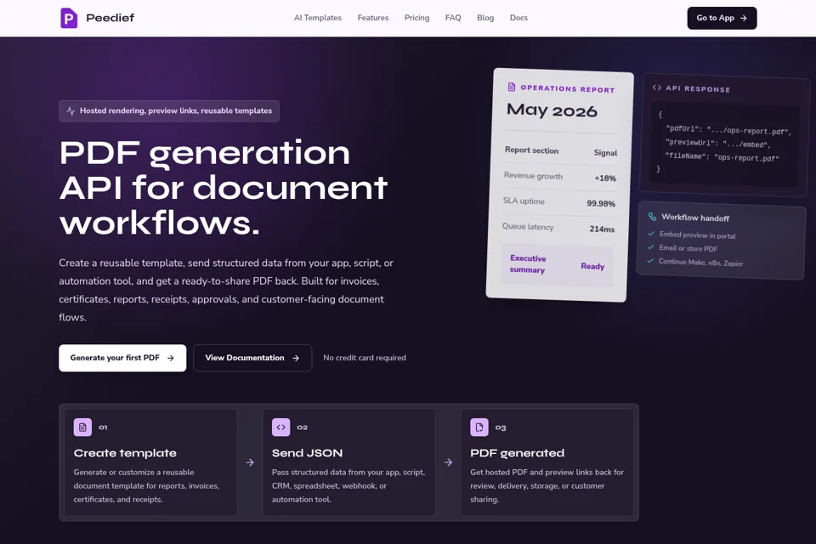Screen dimensions: 816x544
Task: Click the Hosted rendering, preview links badge
Action: tap(169, 110)
